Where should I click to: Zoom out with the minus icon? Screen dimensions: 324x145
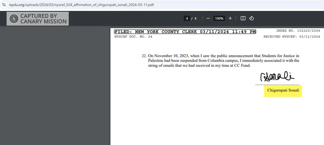pyautogui.click(x=208, y=19)
